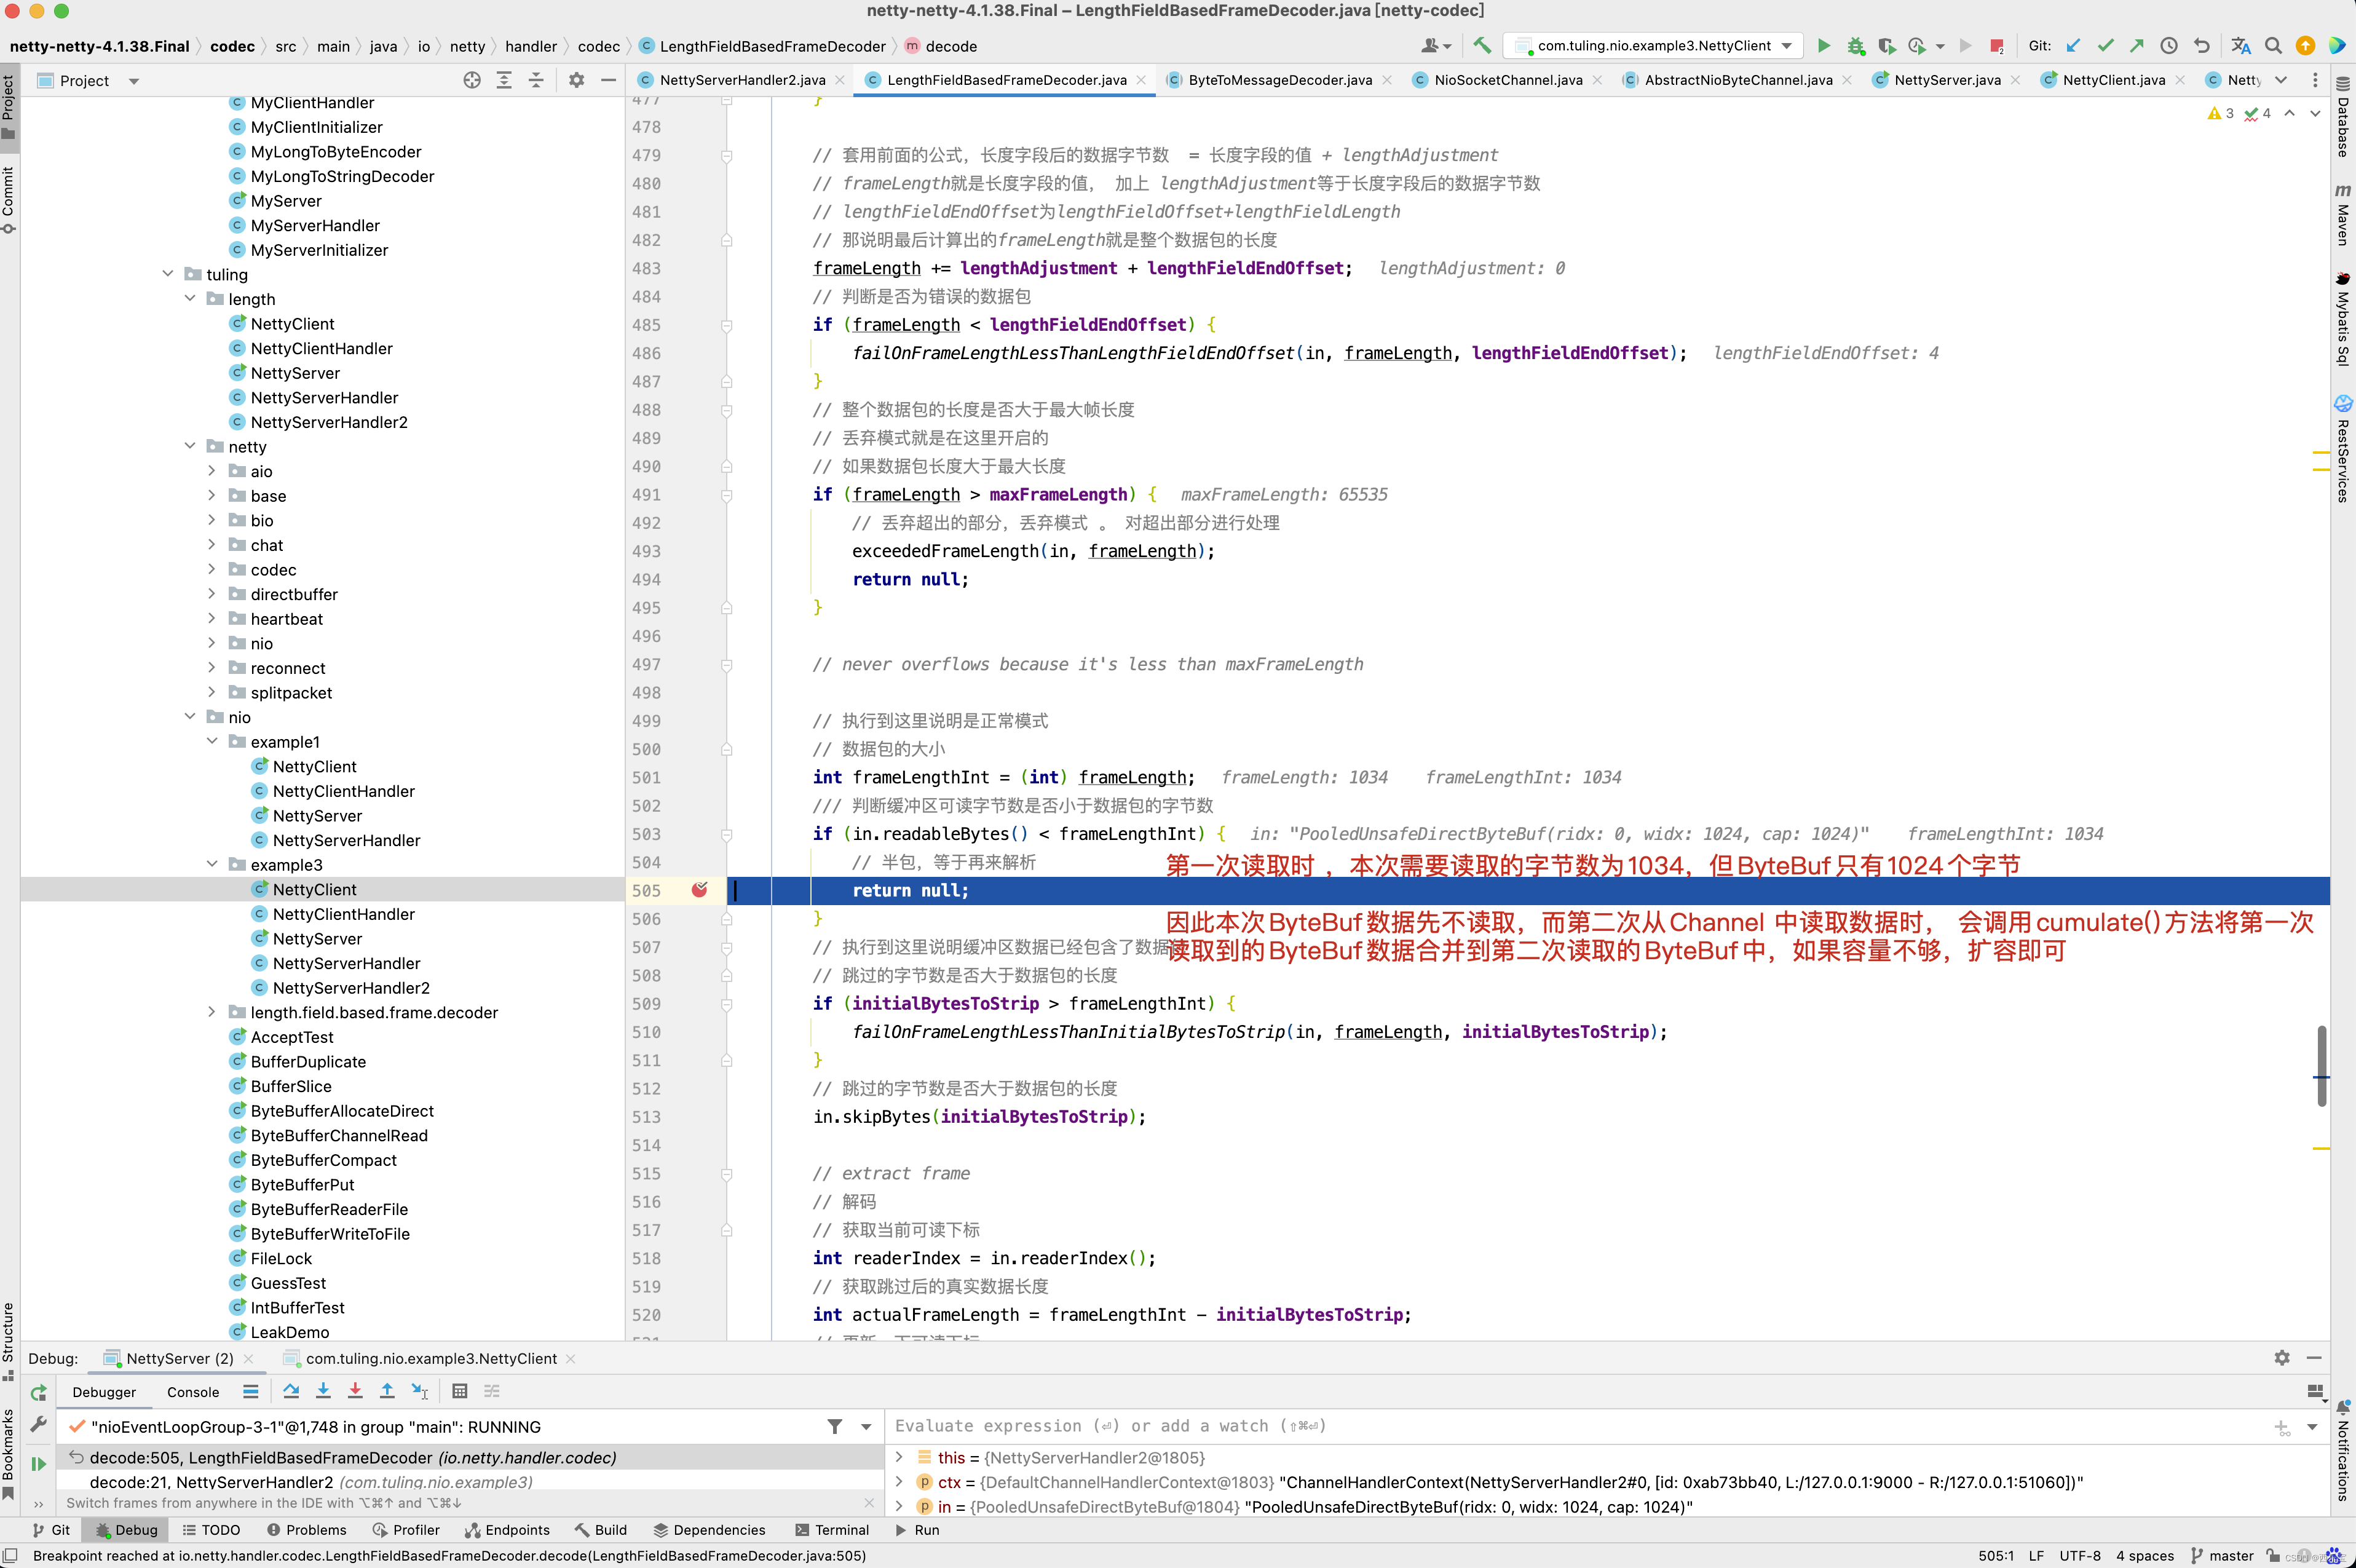This screenshot has width=2356, height=1568.
Task: Click the Run to Cursor icon
Action: tap(420, 1391)
